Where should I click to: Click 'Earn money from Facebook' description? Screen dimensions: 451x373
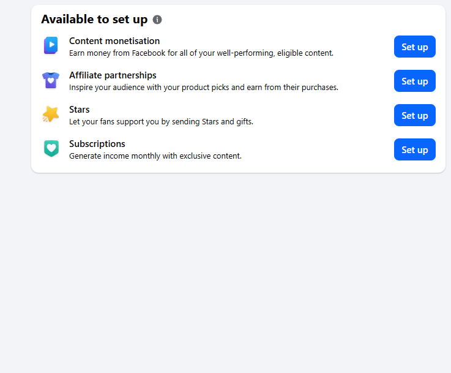point(201,53)
